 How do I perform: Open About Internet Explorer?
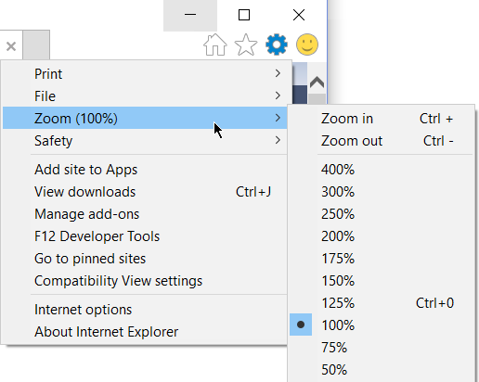point(145,332)
